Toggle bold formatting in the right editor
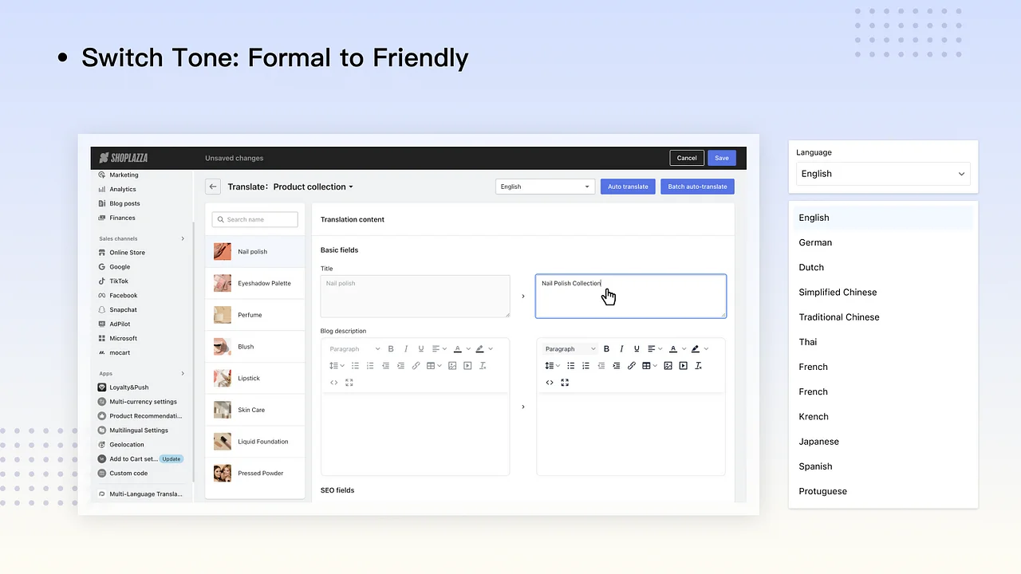1021x574 pixels. pos(606,349)
